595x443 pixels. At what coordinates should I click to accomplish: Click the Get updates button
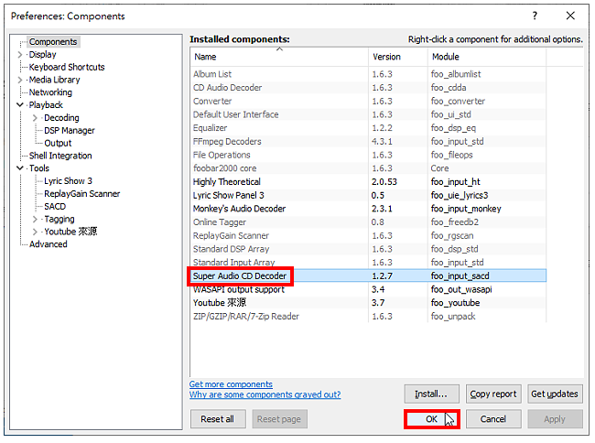coord(555,394)
